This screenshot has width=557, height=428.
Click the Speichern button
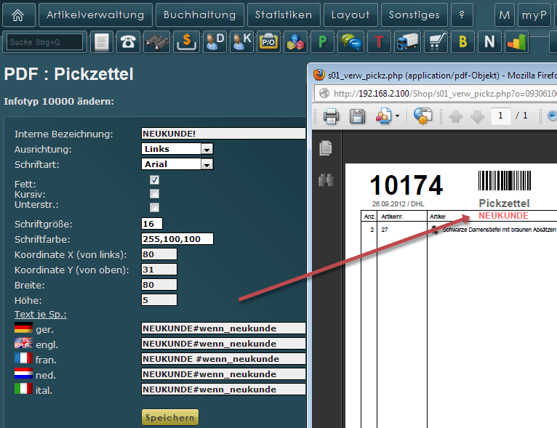170,417
